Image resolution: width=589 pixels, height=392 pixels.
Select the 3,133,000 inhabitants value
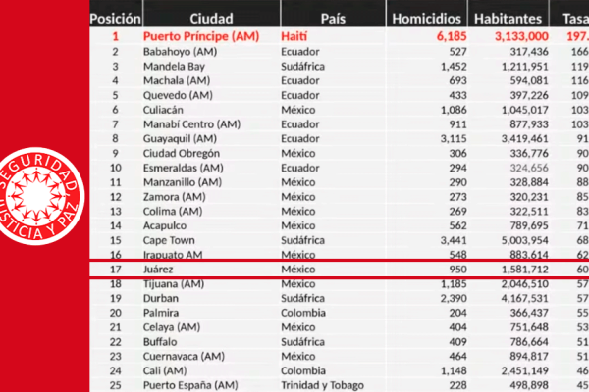pos(517,35)
